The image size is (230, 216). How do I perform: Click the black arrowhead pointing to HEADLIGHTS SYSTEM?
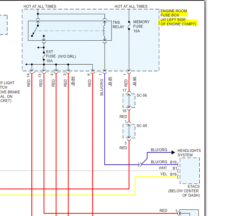[x=173, y=152]
